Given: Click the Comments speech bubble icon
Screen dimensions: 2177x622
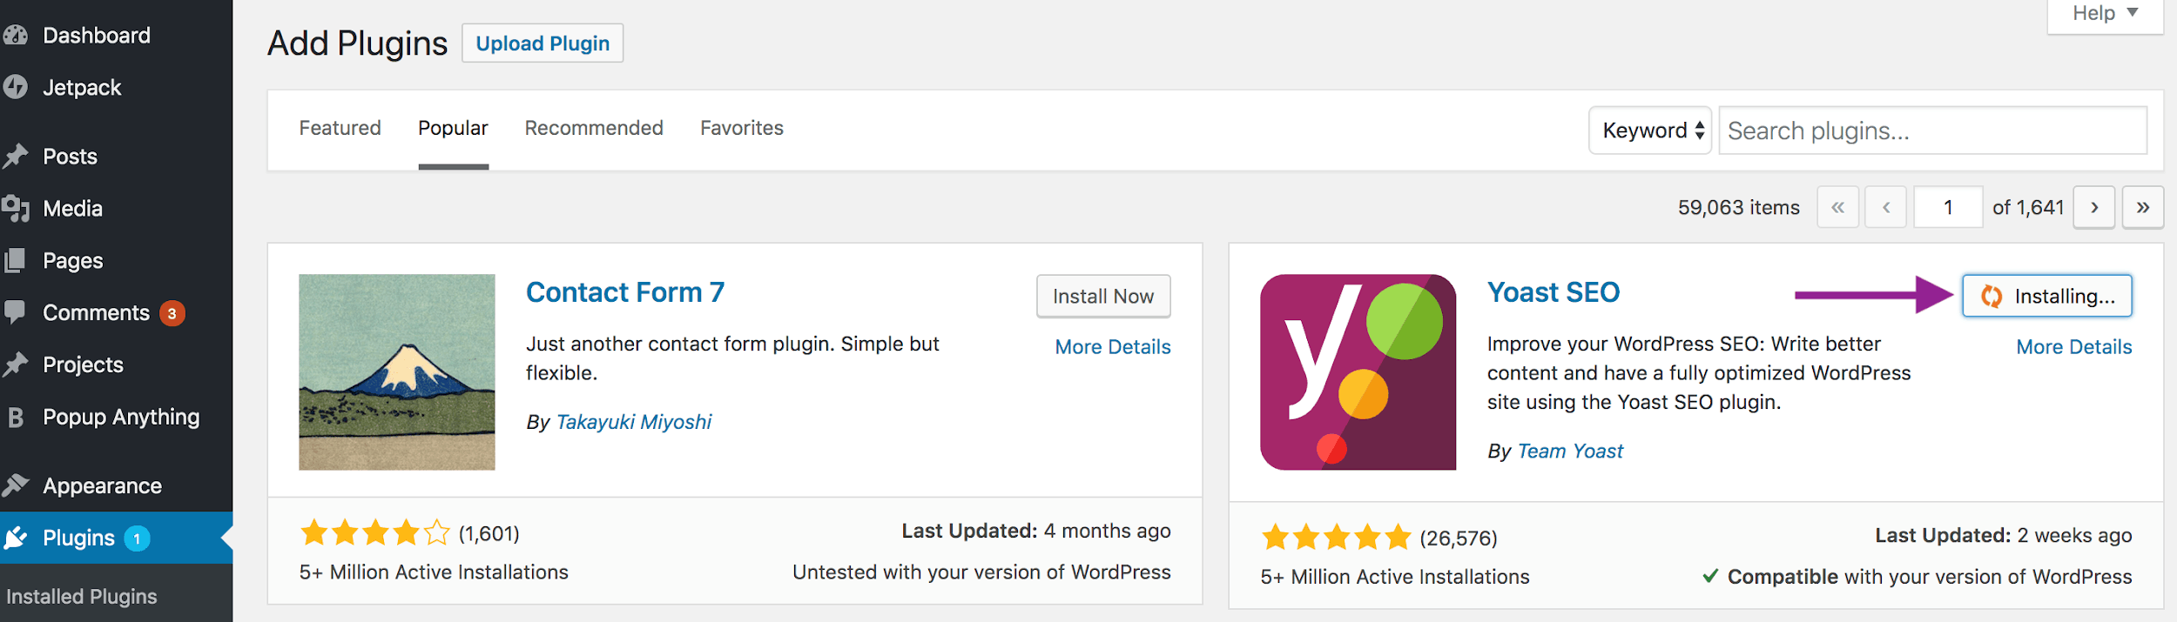Looking at the screenshot, I should (15, 311).
